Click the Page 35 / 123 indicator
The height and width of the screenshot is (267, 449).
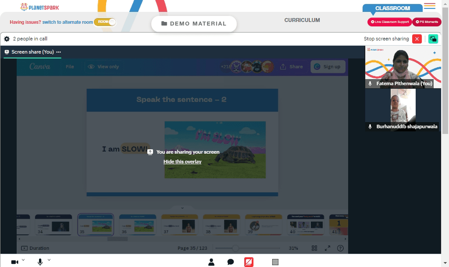(x=192, y=248)
